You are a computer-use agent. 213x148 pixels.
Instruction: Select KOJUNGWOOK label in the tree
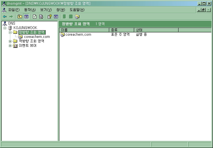click(25, 28)
